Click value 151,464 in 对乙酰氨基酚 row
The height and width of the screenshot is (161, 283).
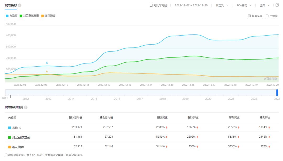point(77,137)
